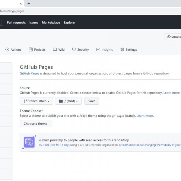
Task: Open a new browser tab
Action: [x=29, y=4]
